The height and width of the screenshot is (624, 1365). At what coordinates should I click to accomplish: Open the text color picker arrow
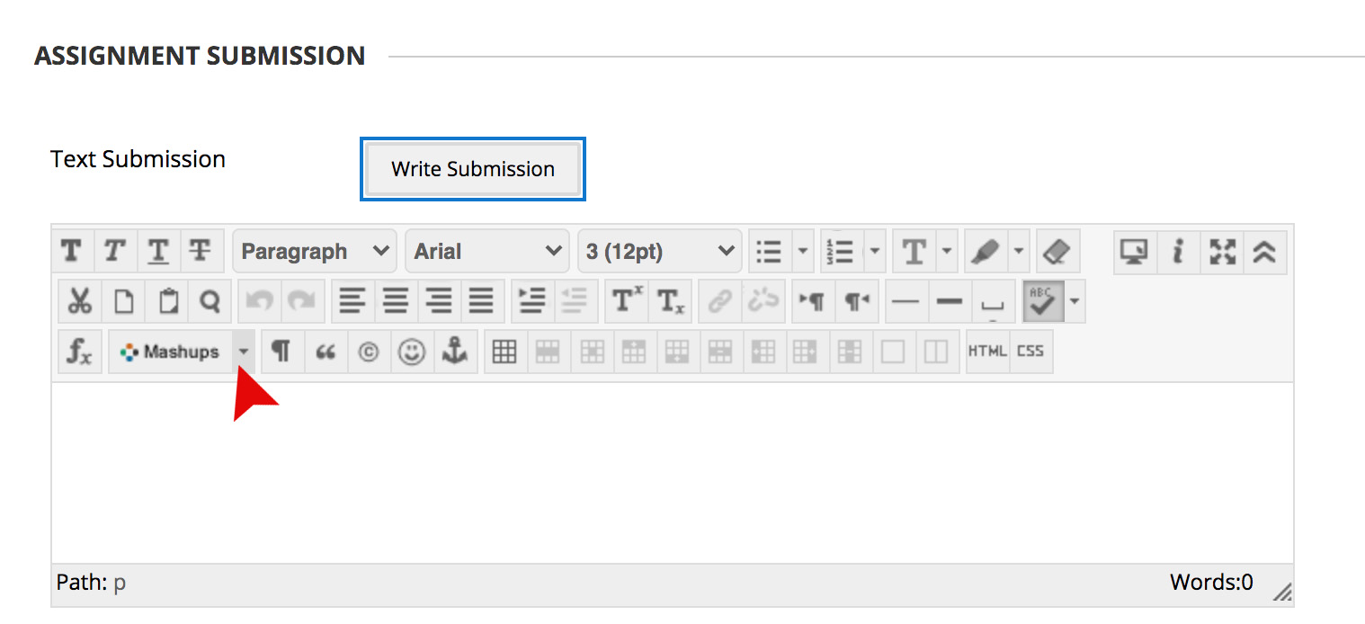tap(946, 252)
